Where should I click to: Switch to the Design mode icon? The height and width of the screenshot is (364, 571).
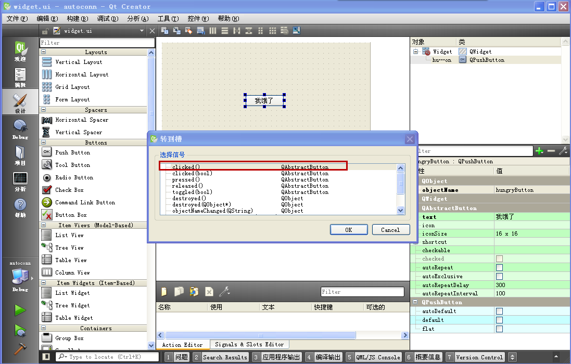pyautogui.click(x=20, y=102)
